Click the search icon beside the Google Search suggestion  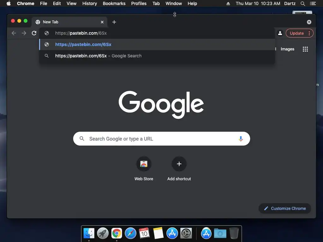click(x=47, y=56)
